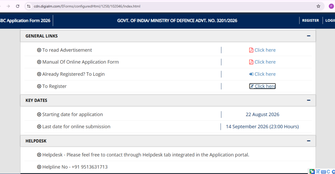Follow Click here link for Already Registered login
The image size is (335, 174).
pyautogui.click(x=265, y=74)
